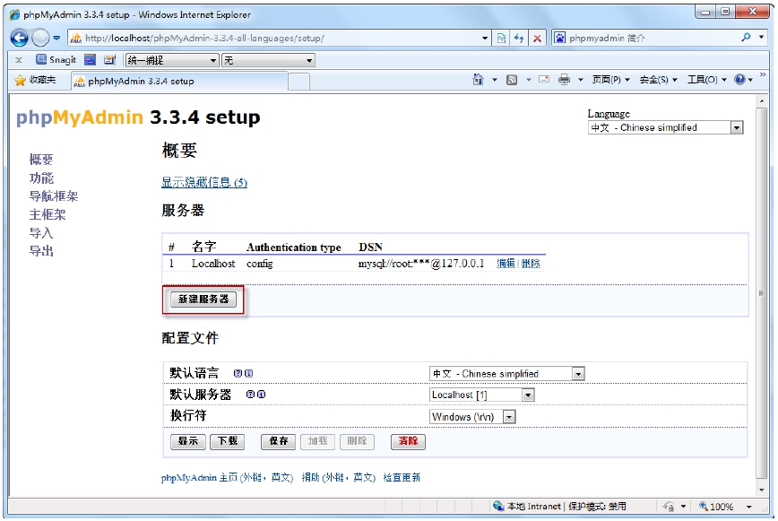Viewport: 778px width, 521px height.
Task: Open a new blank tab
Action: (x=299, y=82)
